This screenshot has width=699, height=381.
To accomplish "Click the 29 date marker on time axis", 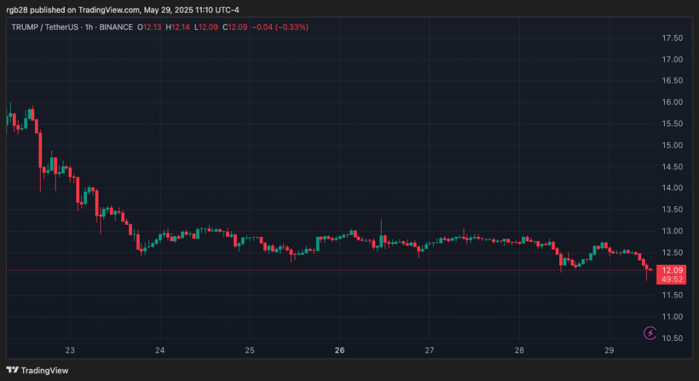I will (609, 350).
